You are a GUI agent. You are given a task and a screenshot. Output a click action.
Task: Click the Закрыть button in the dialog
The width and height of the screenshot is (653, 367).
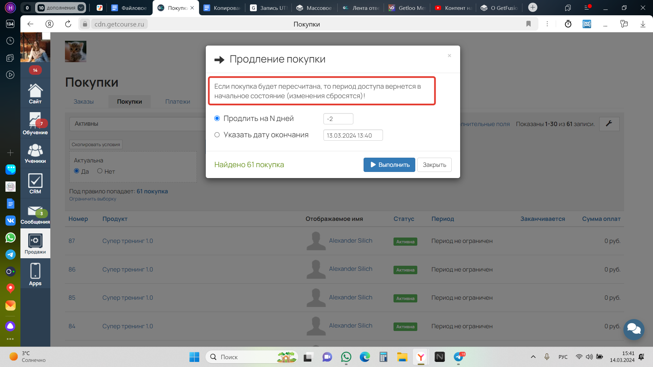tap(434, 165)
